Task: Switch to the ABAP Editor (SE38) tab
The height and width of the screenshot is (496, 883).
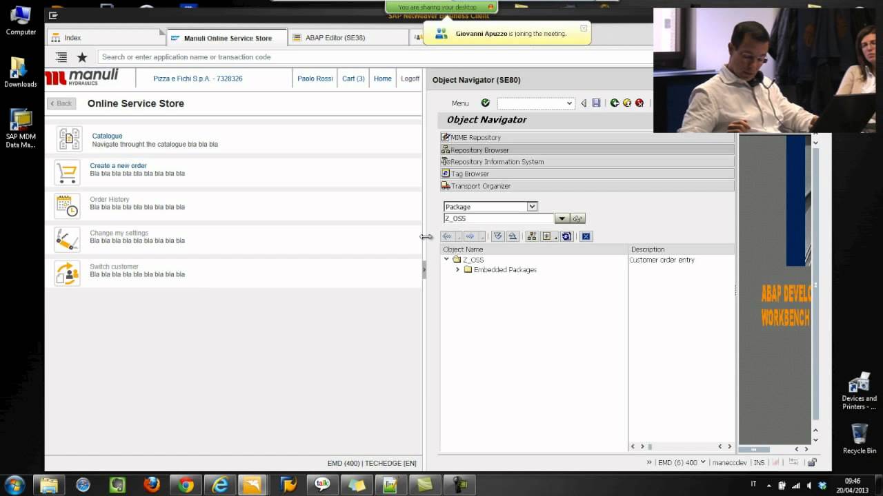Action: pos(348,38)
